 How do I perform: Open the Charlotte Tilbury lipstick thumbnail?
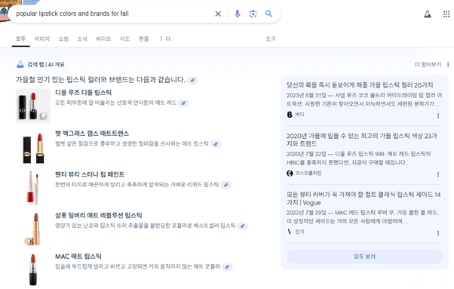[x=33, y=229]
